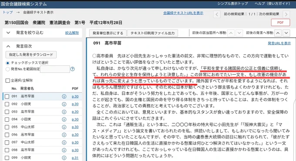The width and height of the screenshot is (296, 161).
Task: Check the box for speech 099
Action: click(x=7, y=158)
